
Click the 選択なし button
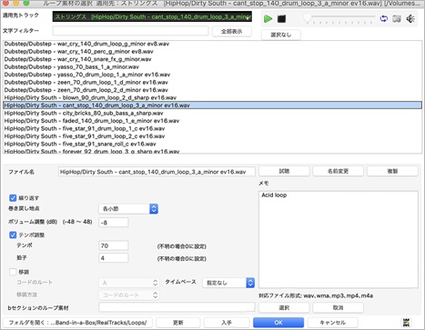[x=281, y=35]
